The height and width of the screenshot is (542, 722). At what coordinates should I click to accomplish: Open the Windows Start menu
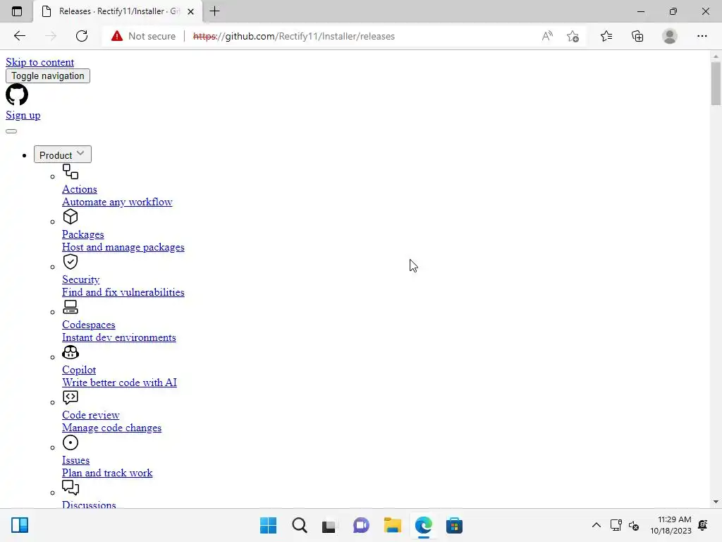(x=269, y=525)
